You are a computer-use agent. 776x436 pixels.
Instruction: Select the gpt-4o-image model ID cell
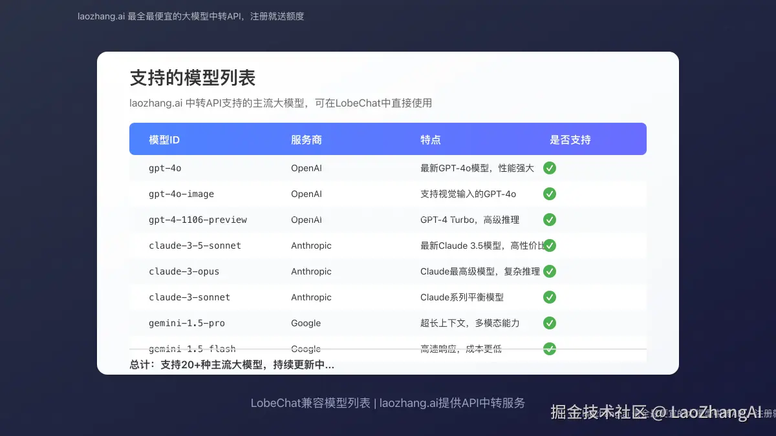(x=181, y=194)
